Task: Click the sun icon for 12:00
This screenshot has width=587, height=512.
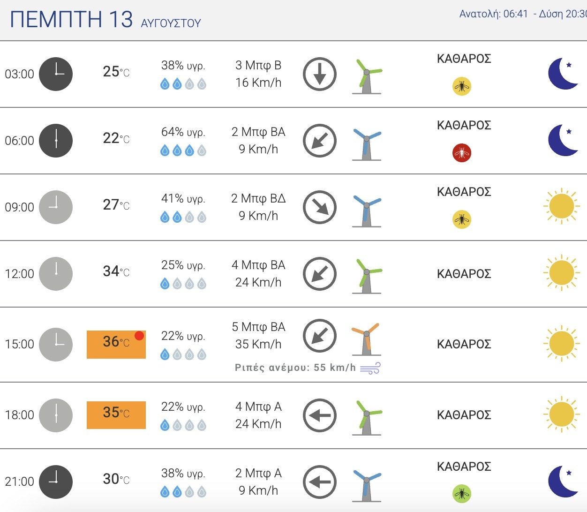Action: click(562, 273)
